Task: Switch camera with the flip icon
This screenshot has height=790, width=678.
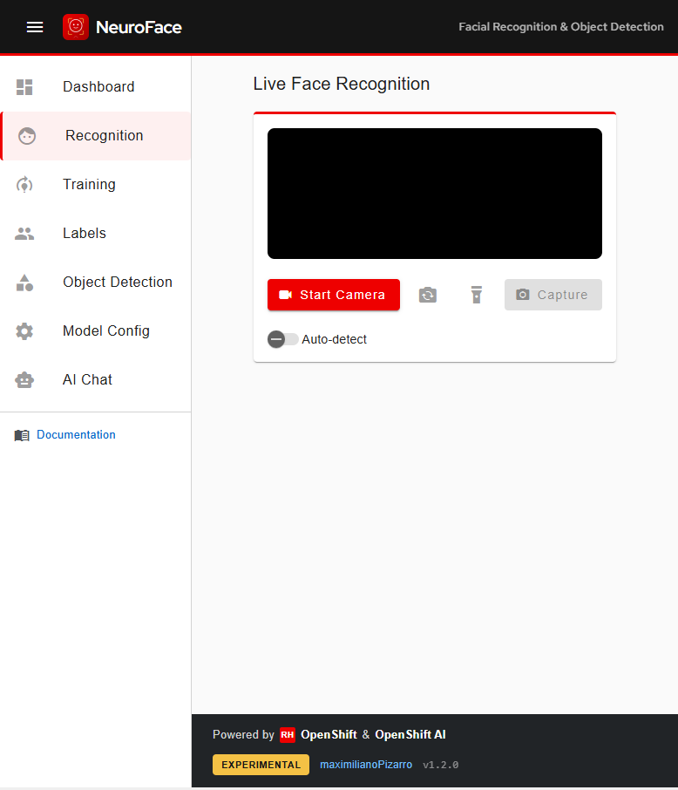Action: pos(428,295)
